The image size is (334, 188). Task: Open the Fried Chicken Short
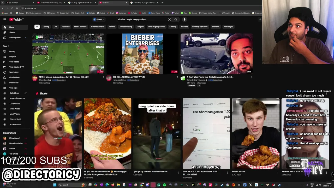tap(256, 134)
